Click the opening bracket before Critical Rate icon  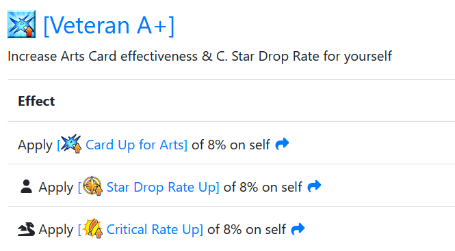80,230
